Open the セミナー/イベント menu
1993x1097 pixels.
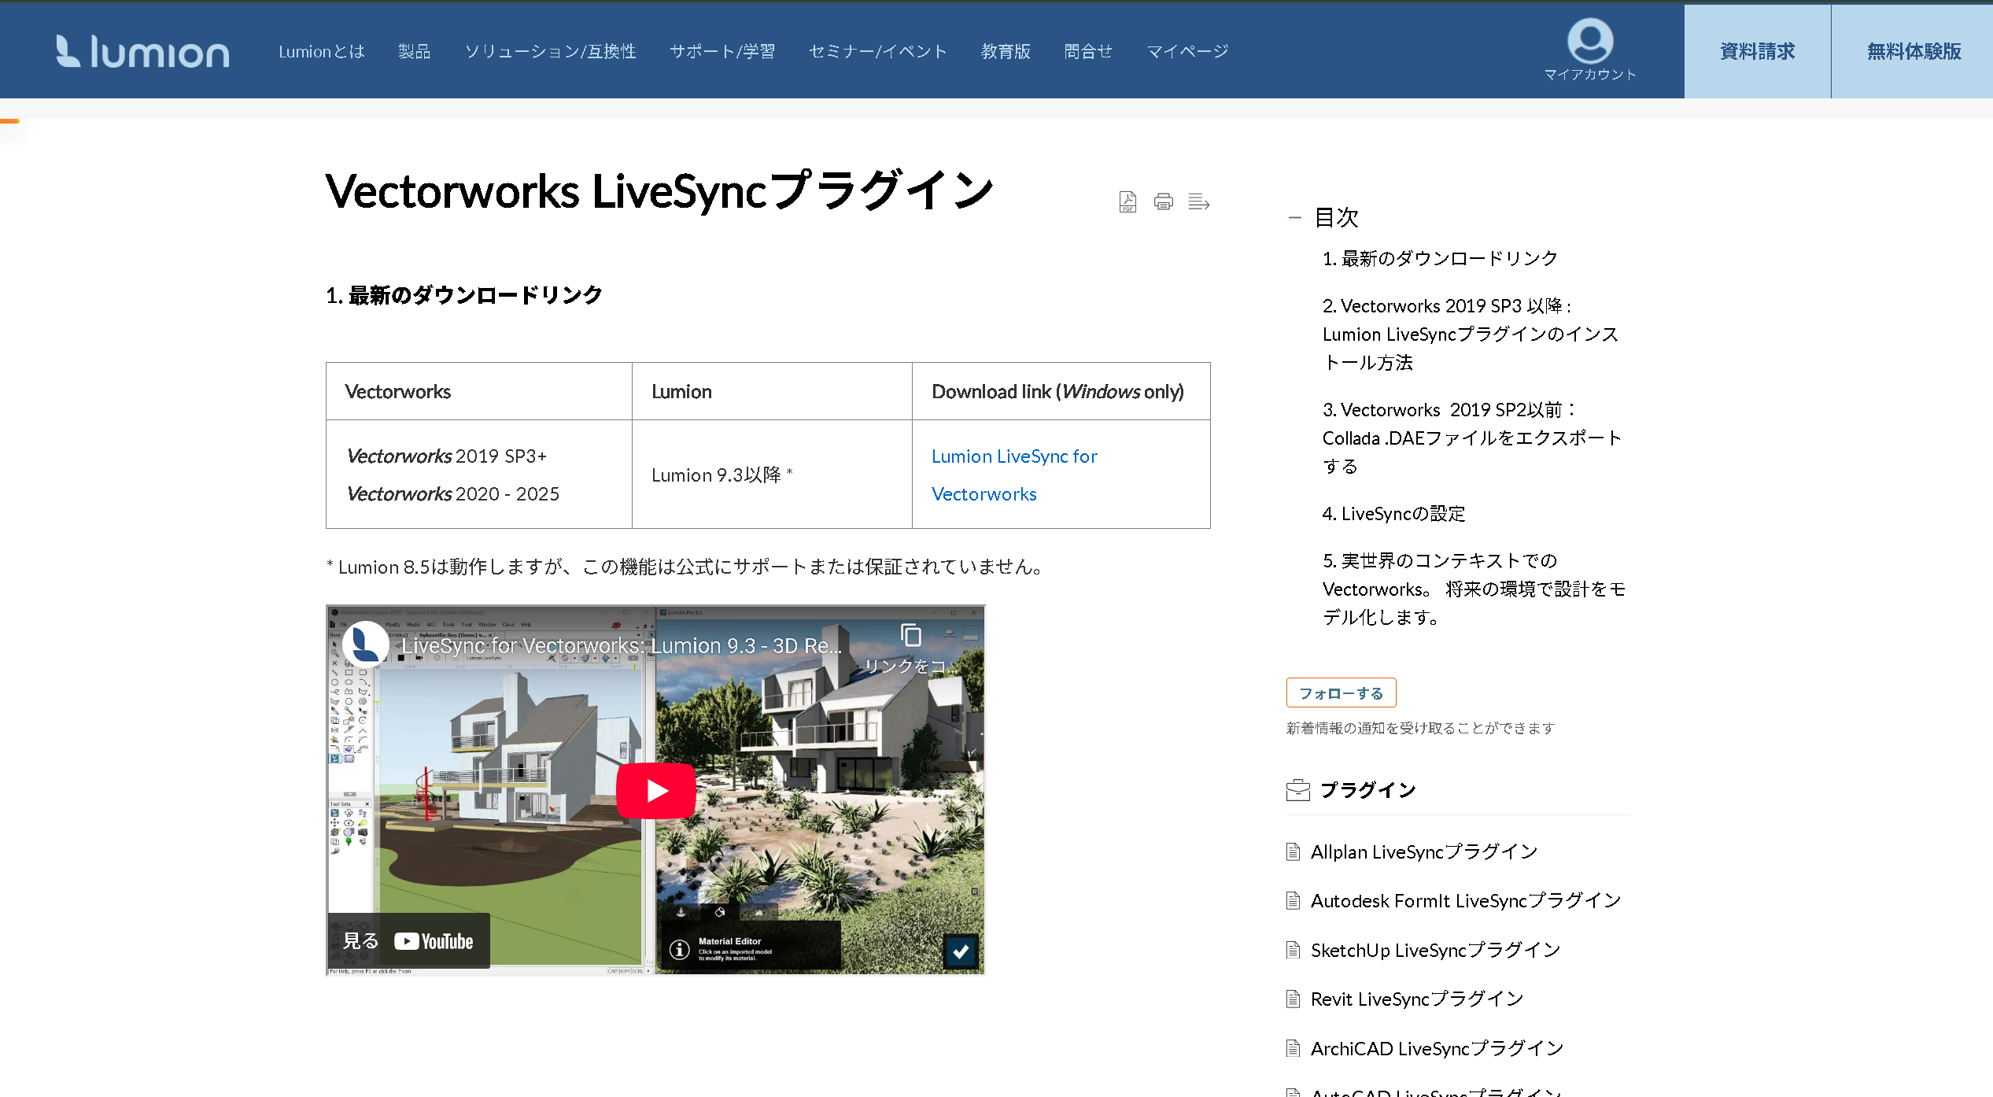(877, 52)
